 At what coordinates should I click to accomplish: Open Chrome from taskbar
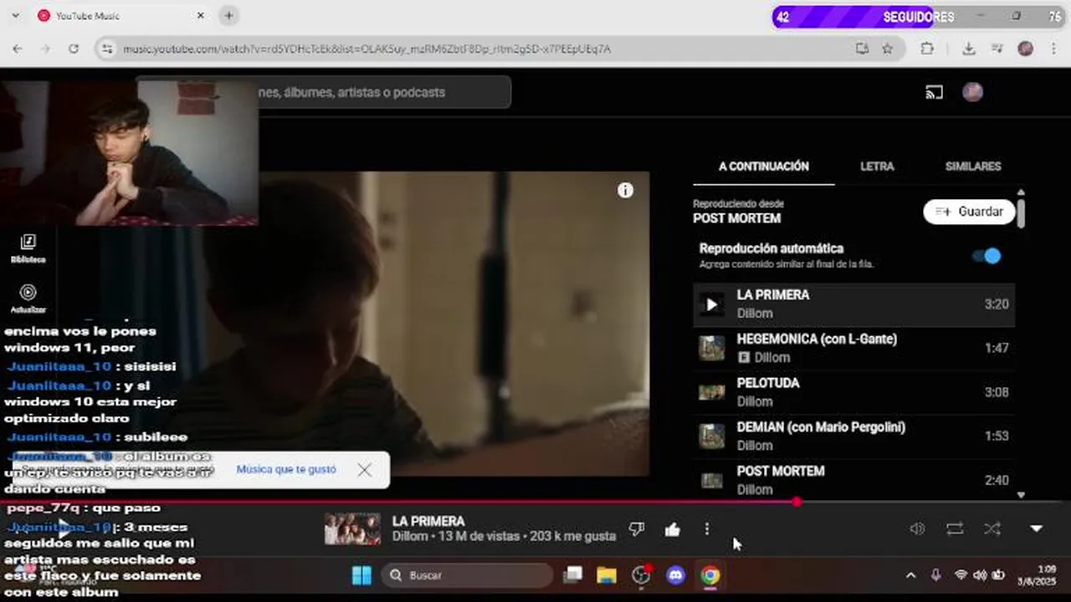pos(710,575)
